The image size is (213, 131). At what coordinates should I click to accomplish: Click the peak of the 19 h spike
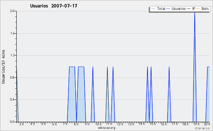pyautogui.click(x=195, y=13)
